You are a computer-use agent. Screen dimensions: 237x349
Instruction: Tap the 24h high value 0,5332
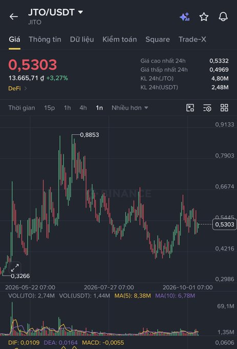pos(219,61)
